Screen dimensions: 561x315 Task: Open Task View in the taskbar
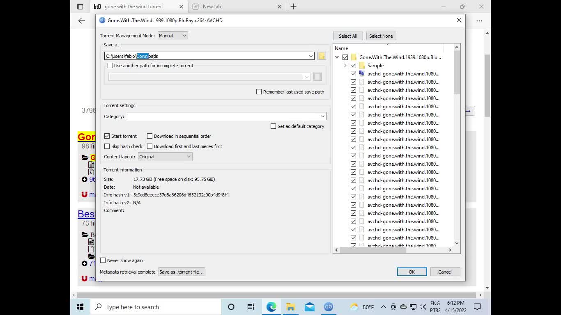point(251,307)
